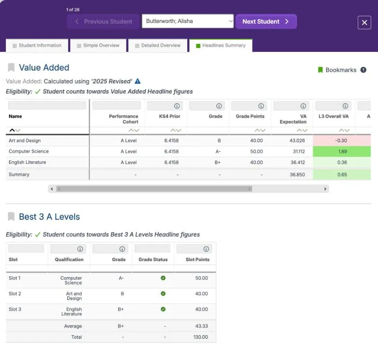Click the Slot 1 label
The image size is (378, 345).
(x=15, y=278)
